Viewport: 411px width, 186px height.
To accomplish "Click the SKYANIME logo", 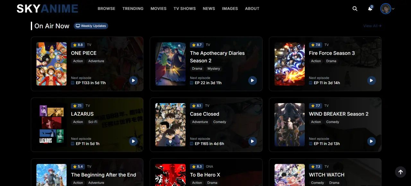I will (48, 9).
